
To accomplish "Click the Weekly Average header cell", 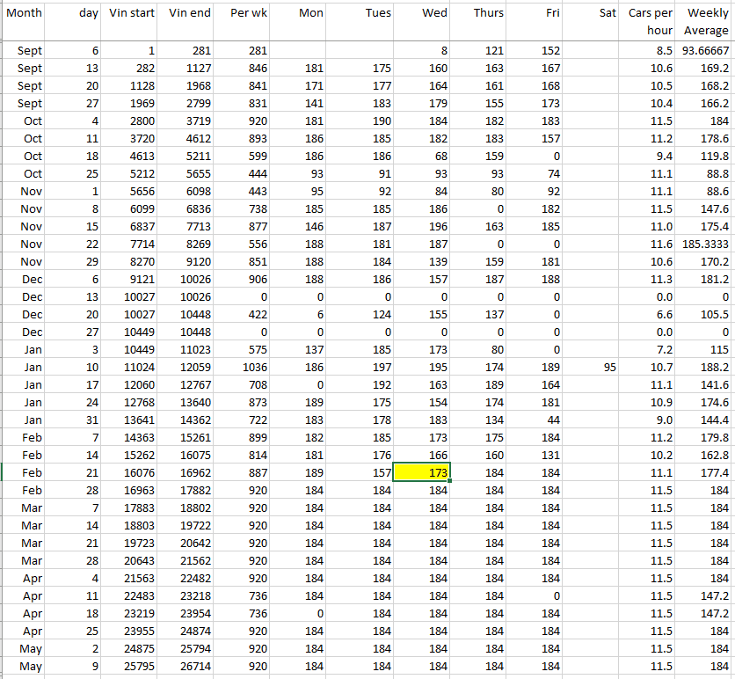I will coord(707,22).
